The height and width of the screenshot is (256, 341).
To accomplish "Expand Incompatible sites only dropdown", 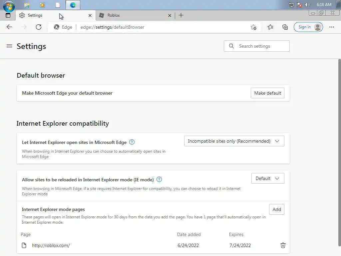I will 234,141.
